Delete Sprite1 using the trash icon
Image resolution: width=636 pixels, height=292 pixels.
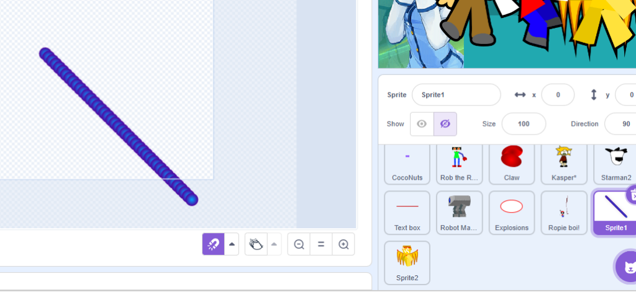click(x=633, y=195)
